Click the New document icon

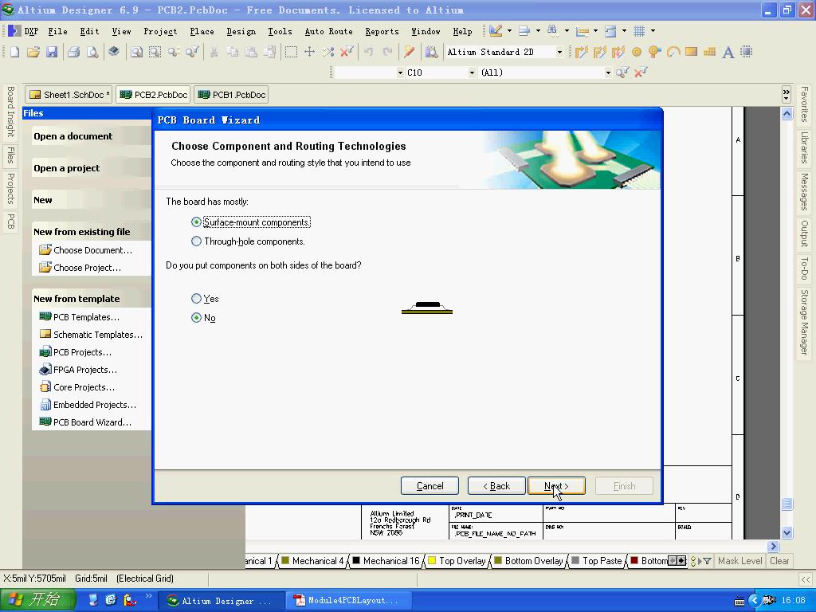pyautogui.click(x=14, y=52)
